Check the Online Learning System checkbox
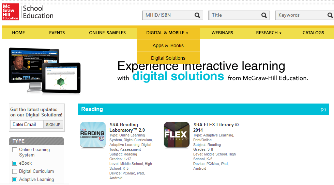 [15, 150]
